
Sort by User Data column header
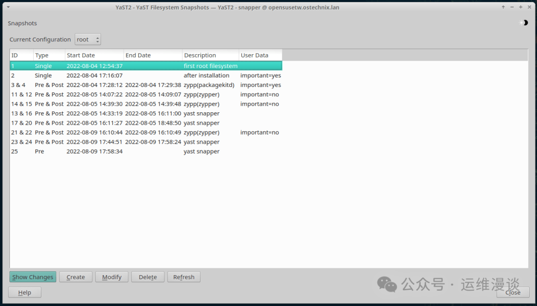click(261, 55)
